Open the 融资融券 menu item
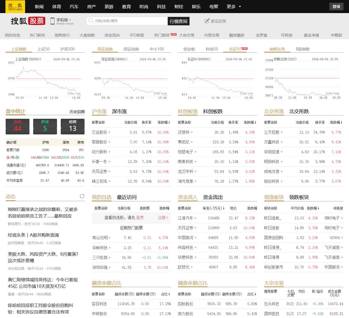349x318 pixels. [236, 35]
